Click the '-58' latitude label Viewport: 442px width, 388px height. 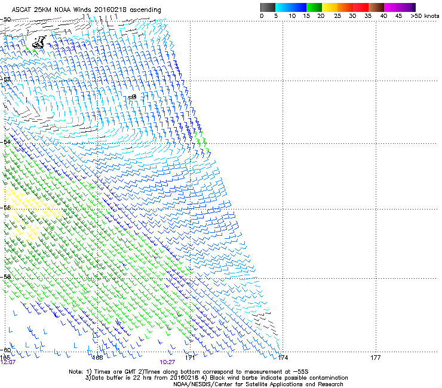[x=5, y=277]
